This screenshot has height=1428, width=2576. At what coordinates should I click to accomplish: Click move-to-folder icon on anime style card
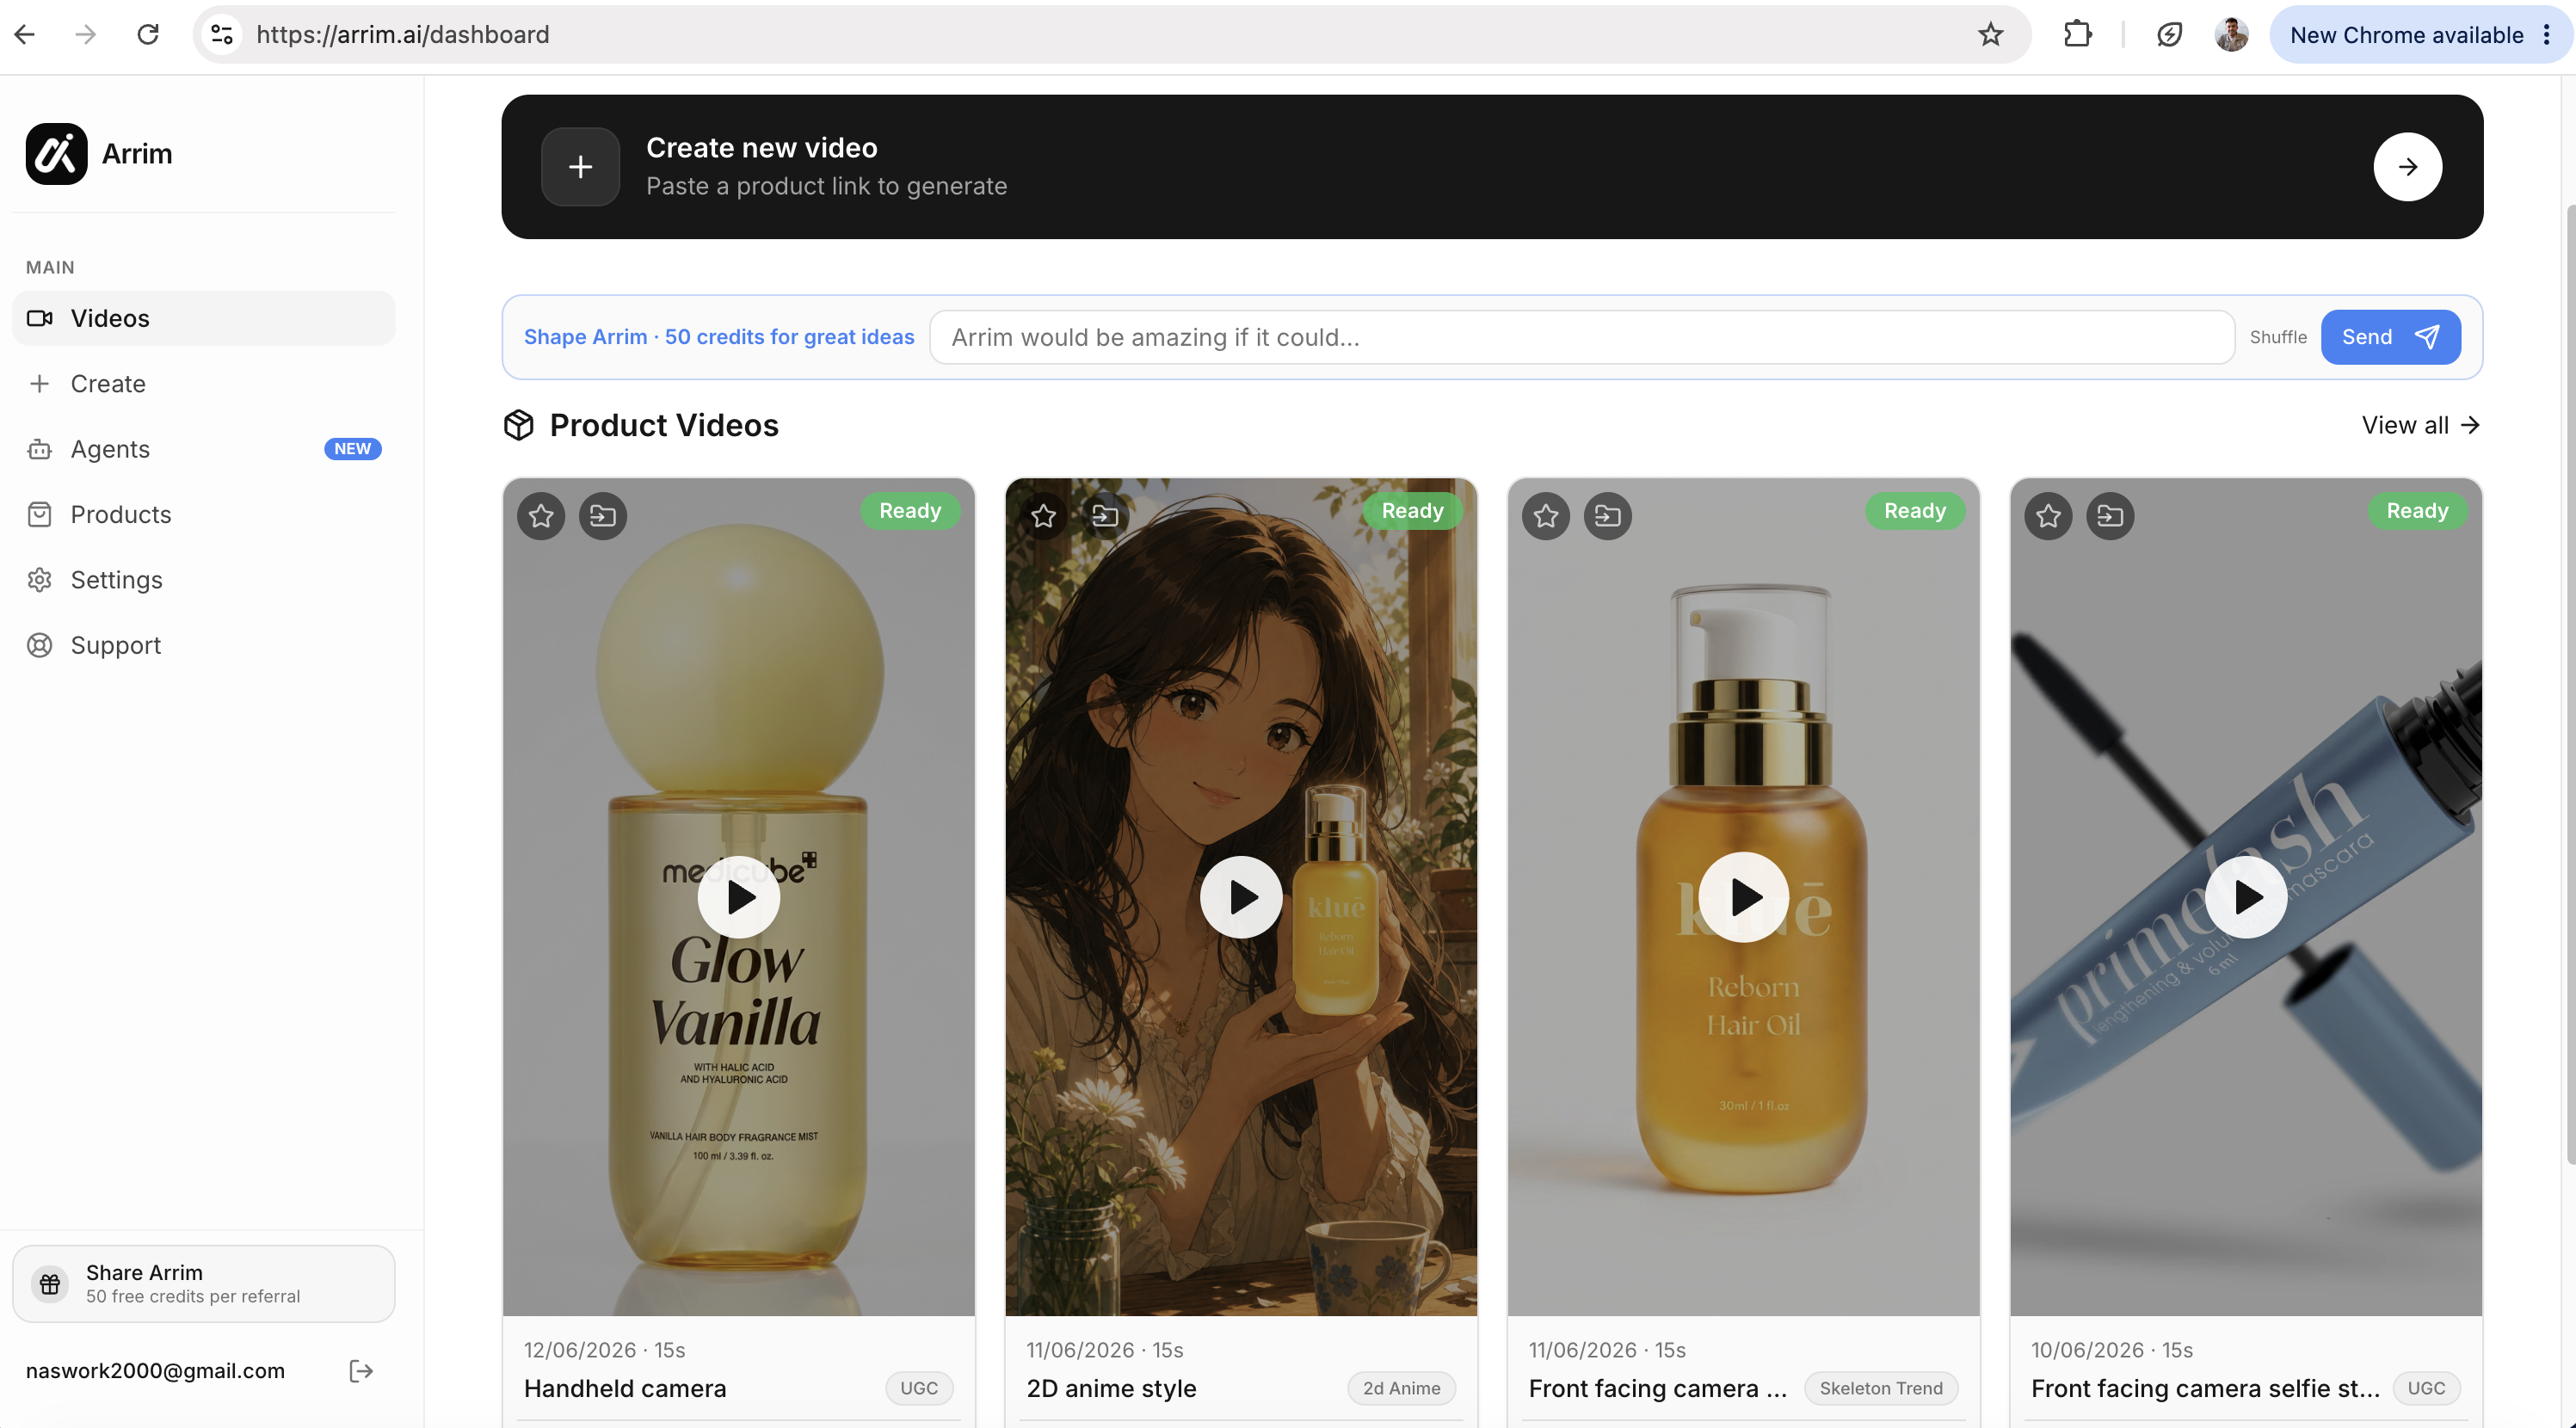coord(1105,515)
